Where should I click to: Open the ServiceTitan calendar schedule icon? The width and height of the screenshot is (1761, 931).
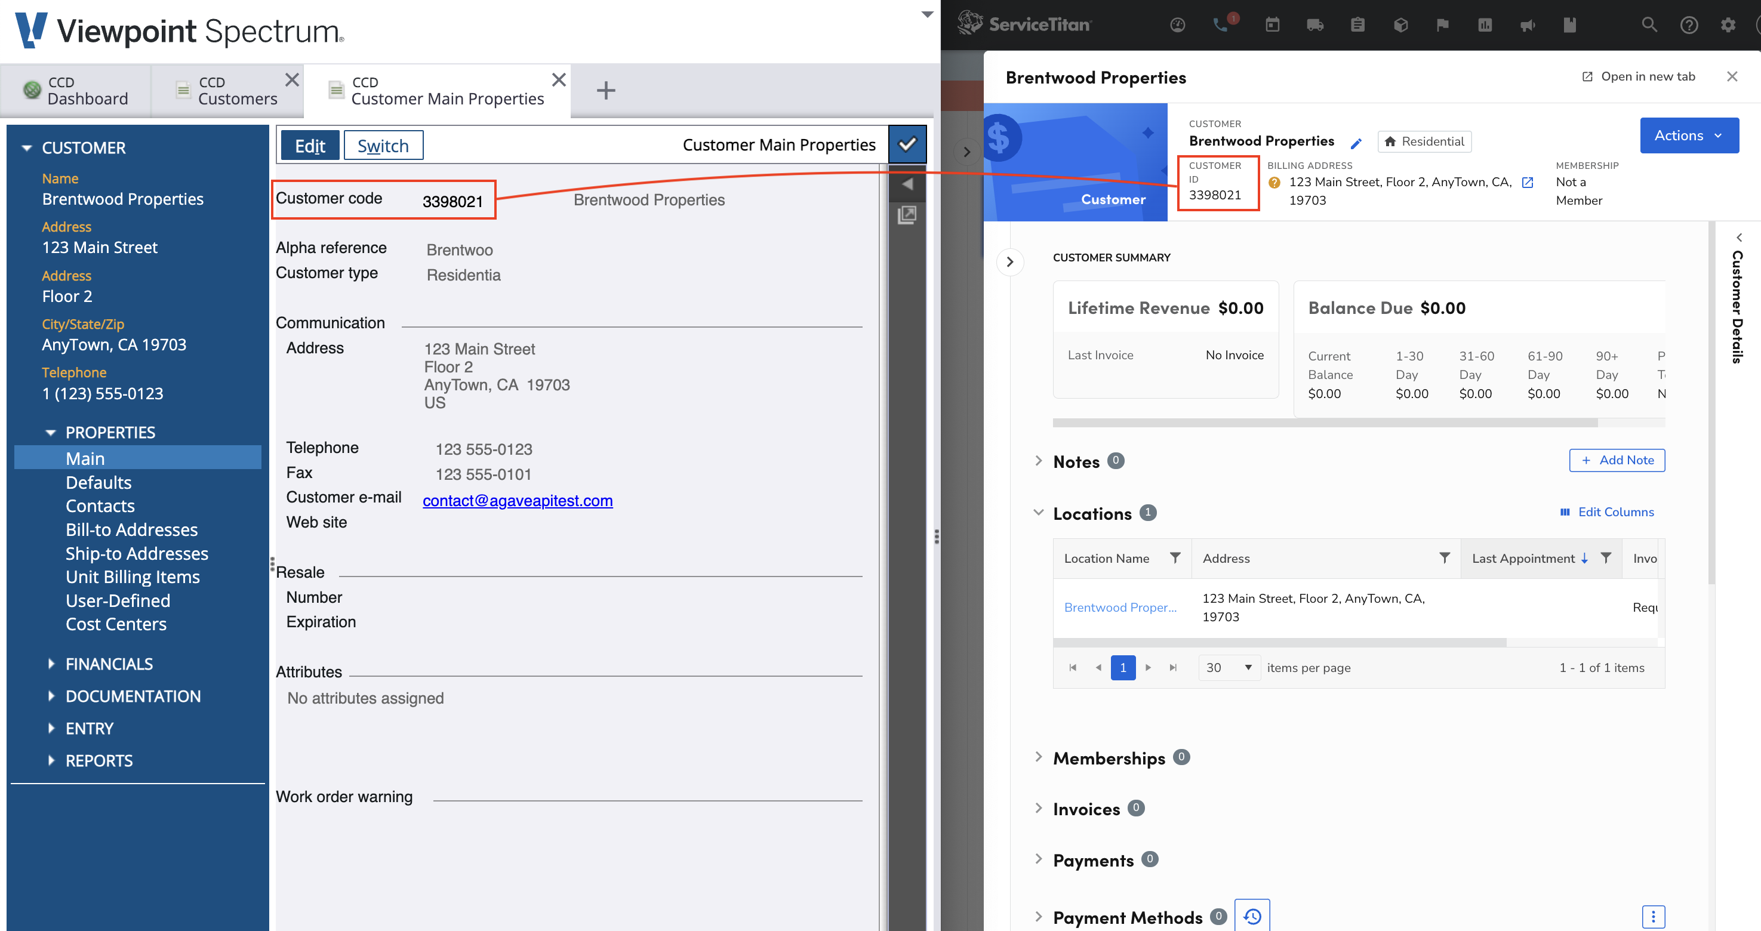pos(1272,25)
